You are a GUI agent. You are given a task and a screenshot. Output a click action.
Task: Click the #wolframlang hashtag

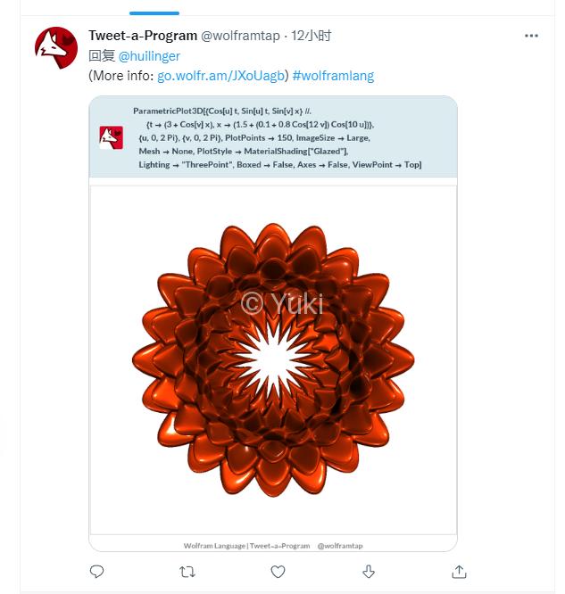coord(333,76)
